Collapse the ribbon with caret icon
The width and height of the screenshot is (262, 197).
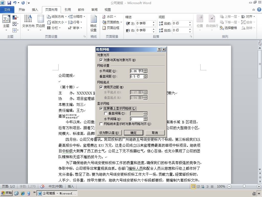254,10
